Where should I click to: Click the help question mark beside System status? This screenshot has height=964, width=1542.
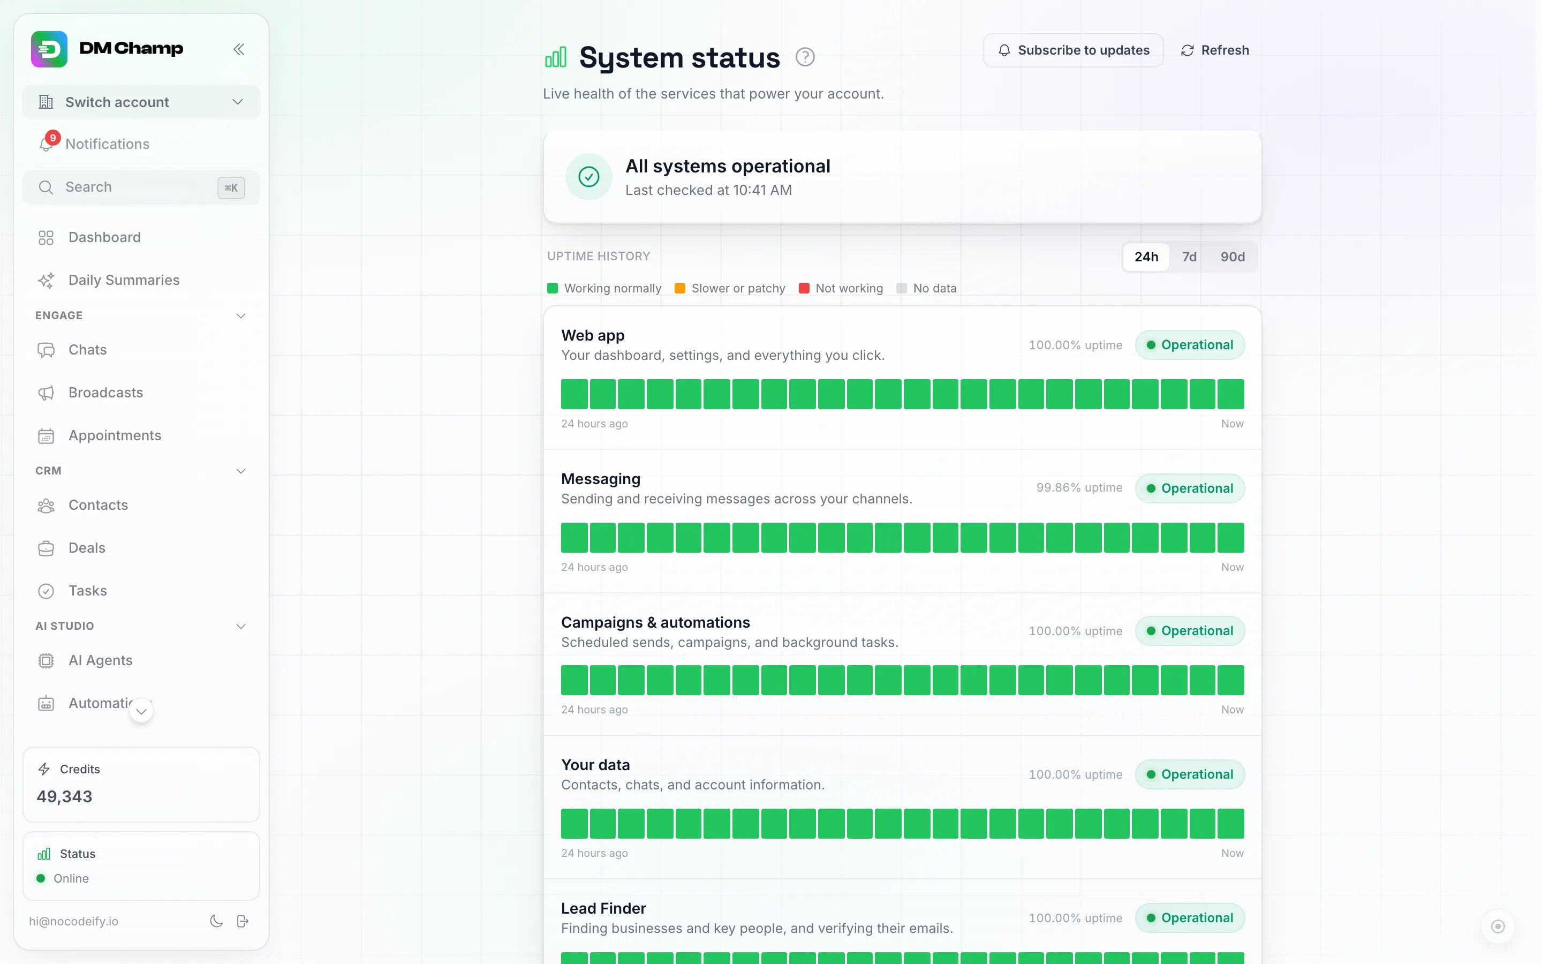(805, 57)
